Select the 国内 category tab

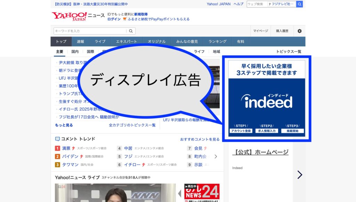75,52
